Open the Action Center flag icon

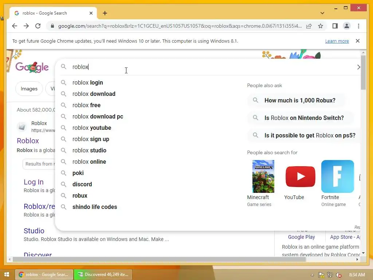tap(321, 275)
